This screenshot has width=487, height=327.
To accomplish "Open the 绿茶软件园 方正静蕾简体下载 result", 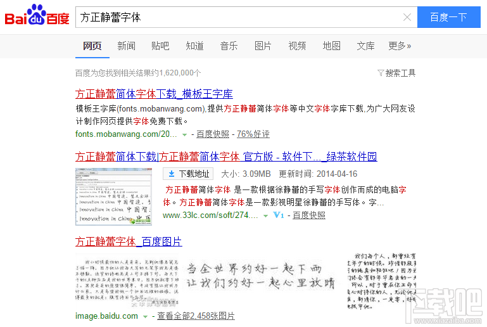I will [x=226, y=157].
